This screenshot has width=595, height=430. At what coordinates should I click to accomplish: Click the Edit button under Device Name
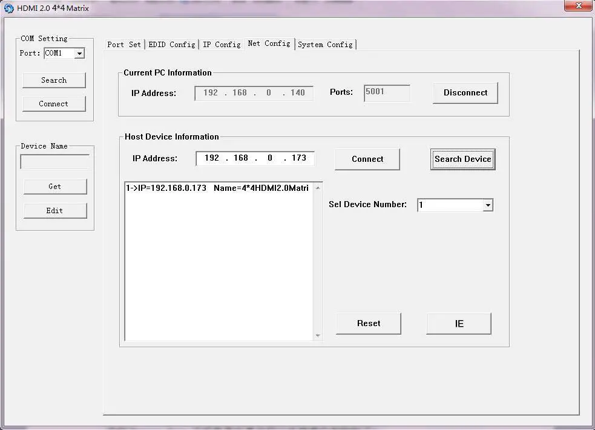point(54,210)
